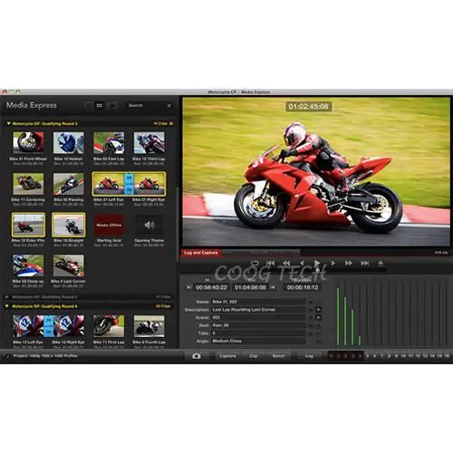453x453 pixels.
Task: Increment the Description value with plus button
Action: click(318, 310)
